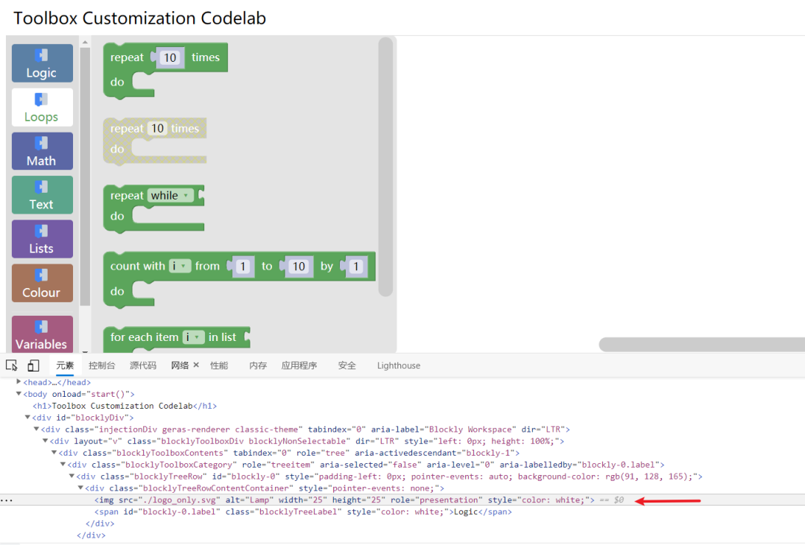The image size is (805, 545).
Task: Switch to the 安全 tab
Action: tap(347, 366)
